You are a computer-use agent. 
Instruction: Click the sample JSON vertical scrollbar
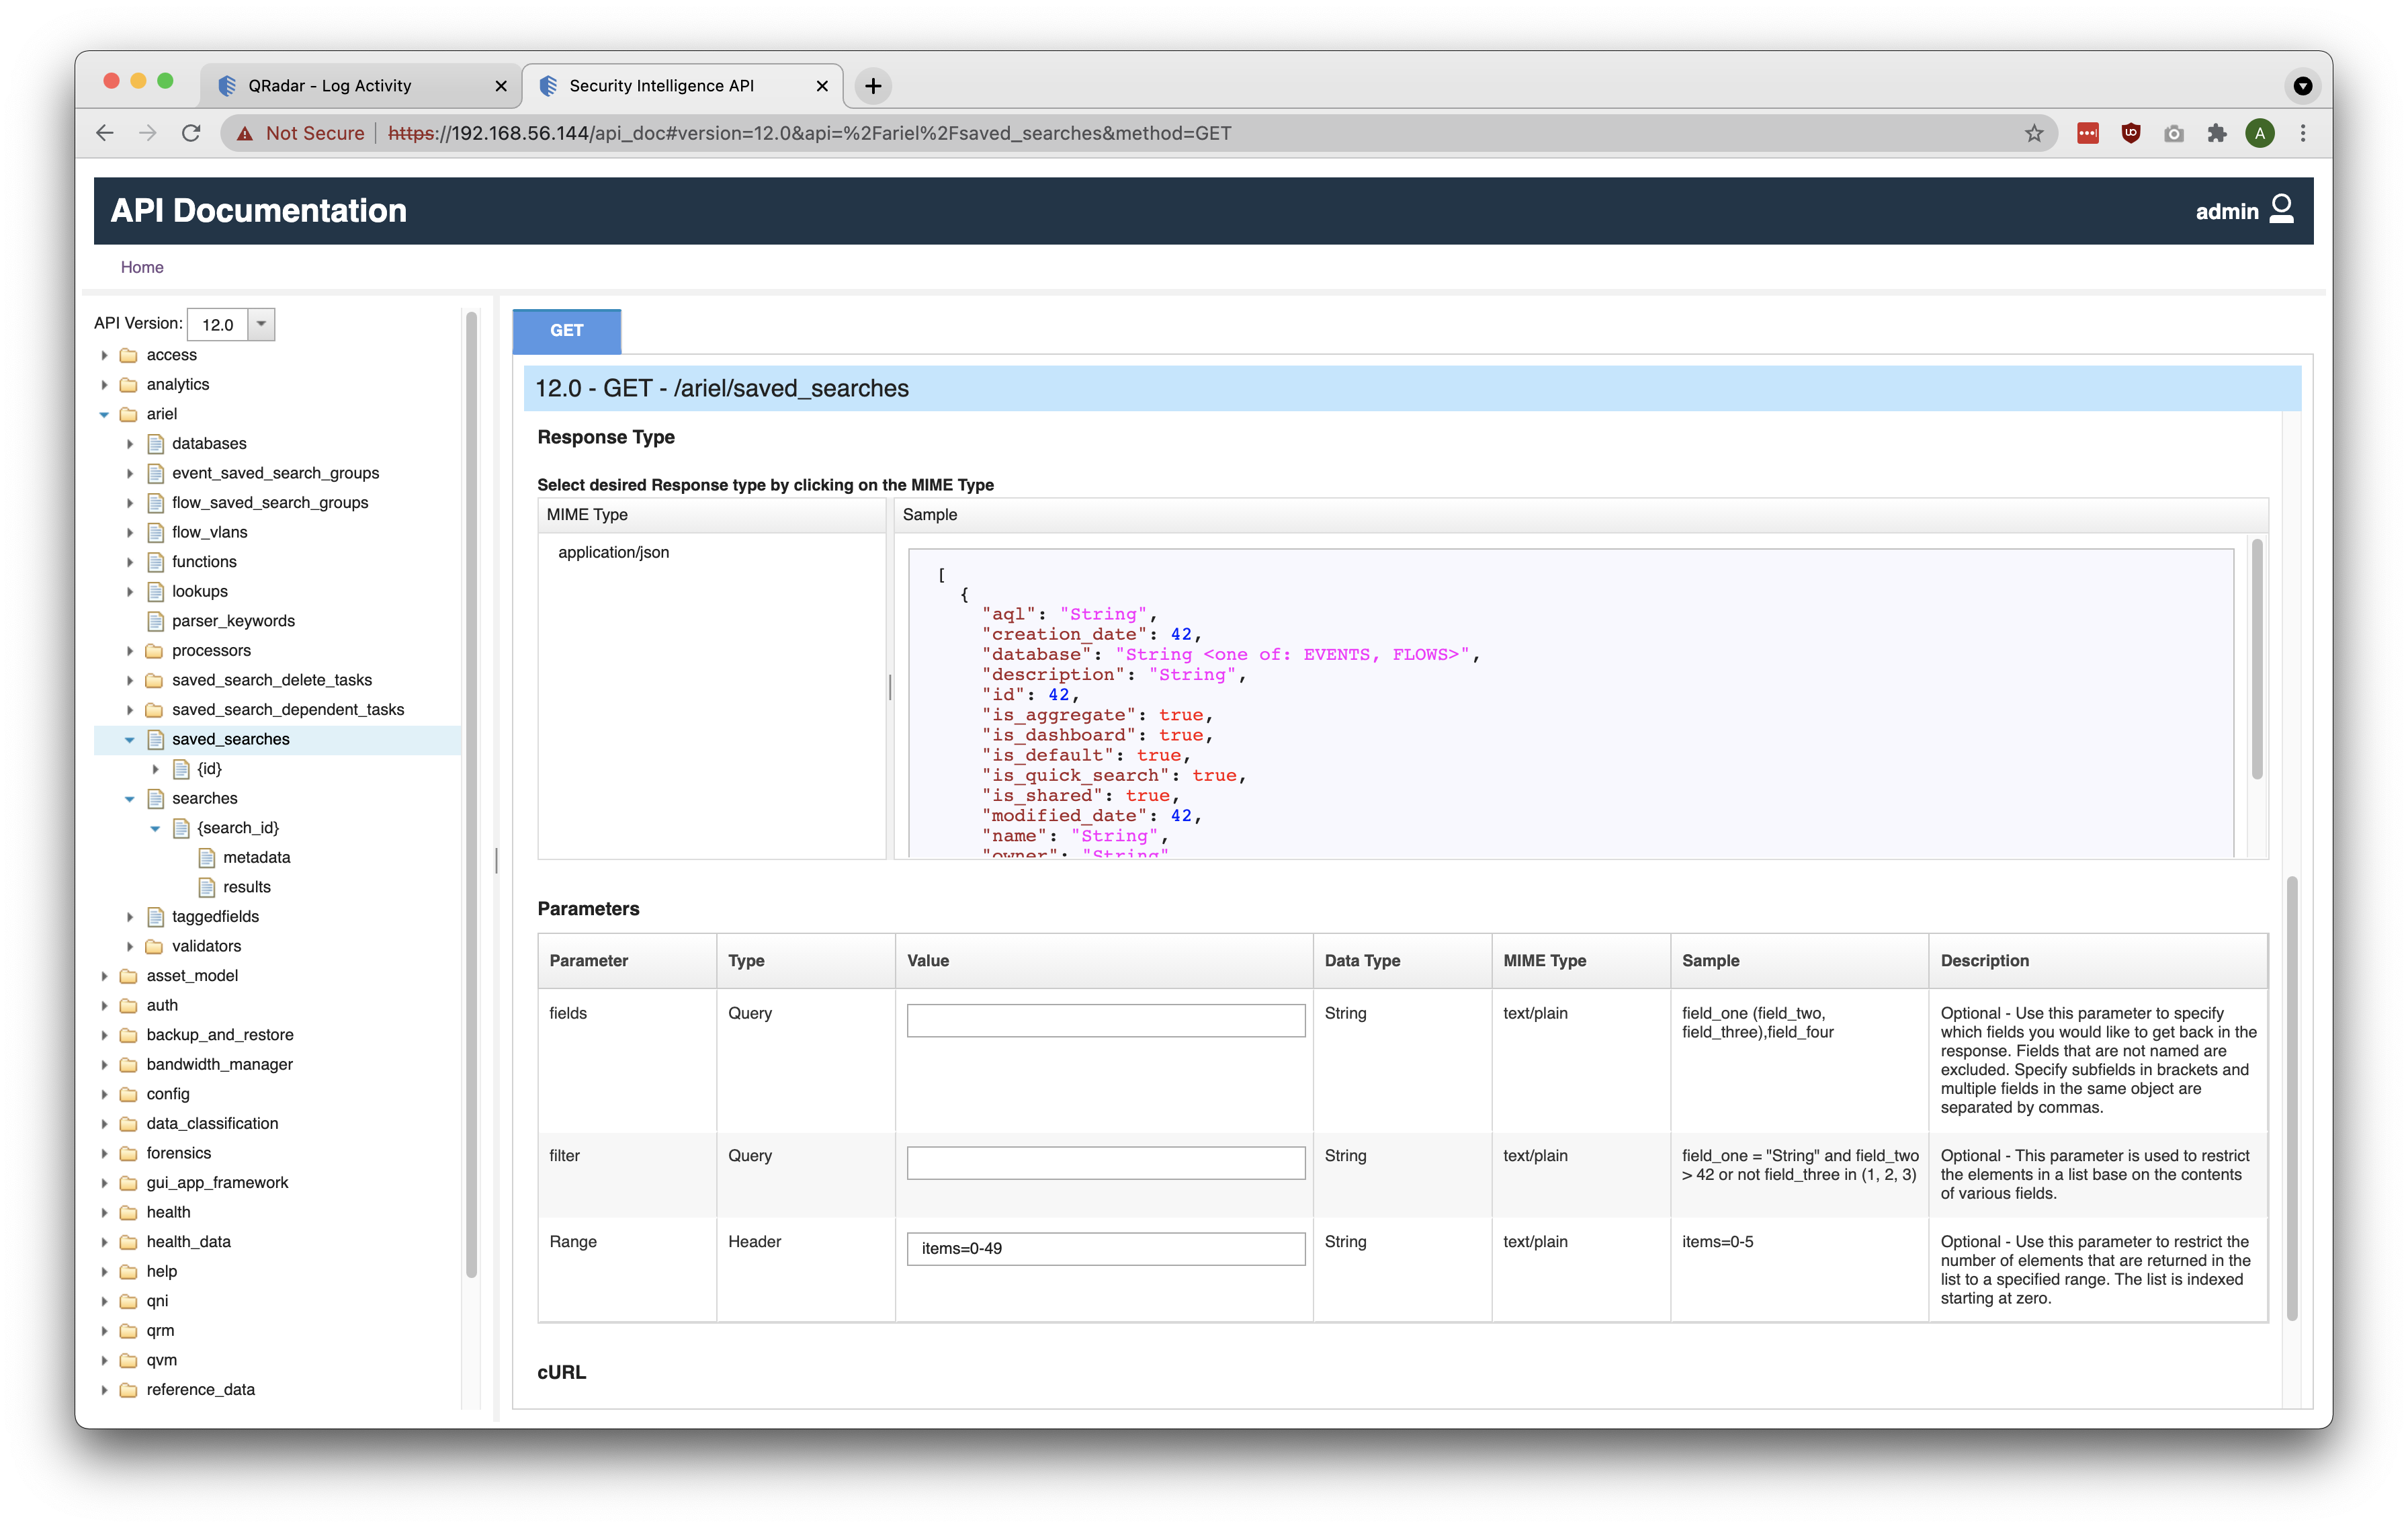pyautogui.click(x=2257, y=659)
